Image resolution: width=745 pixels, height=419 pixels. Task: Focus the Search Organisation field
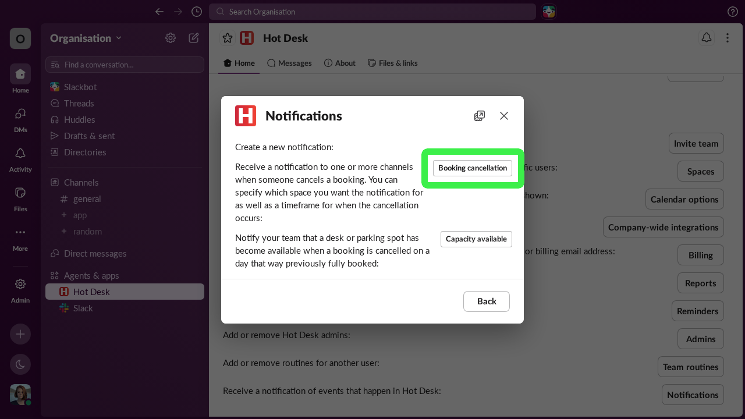pos(372,12)
